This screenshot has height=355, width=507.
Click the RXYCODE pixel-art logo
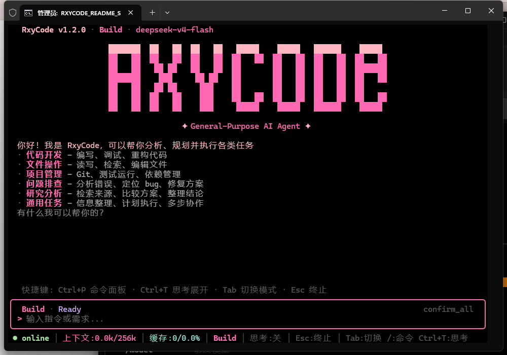pos(248,78)
